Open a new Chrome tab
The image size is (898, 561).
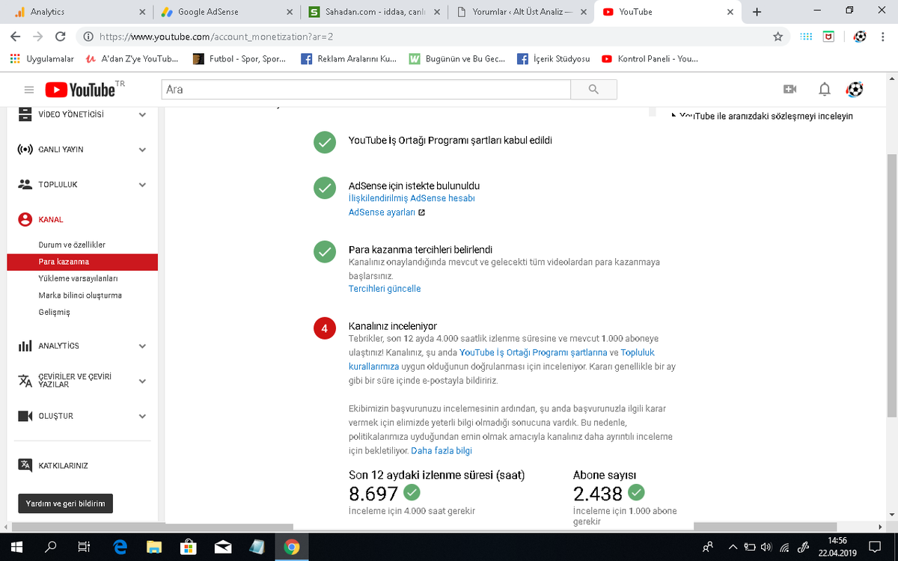[x=757, y=12]
